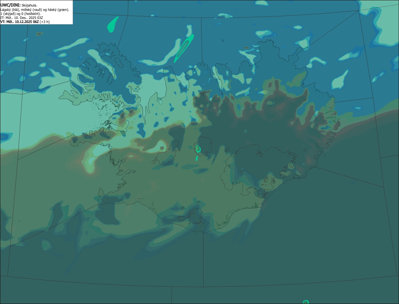Click the 'UWC/DINI: Skýjahula.' title line
399x304 pixels.
(x=19, y=5)
